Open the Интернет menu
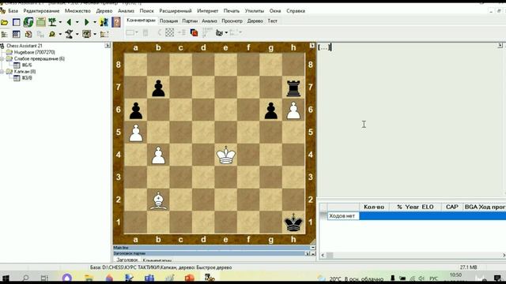The image size is (506, 284). click(x=207, y=11)
